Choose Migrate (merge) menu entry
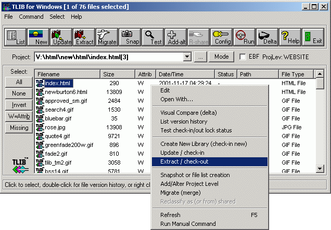Screen dimensions: 331x230 coord(210,193)
